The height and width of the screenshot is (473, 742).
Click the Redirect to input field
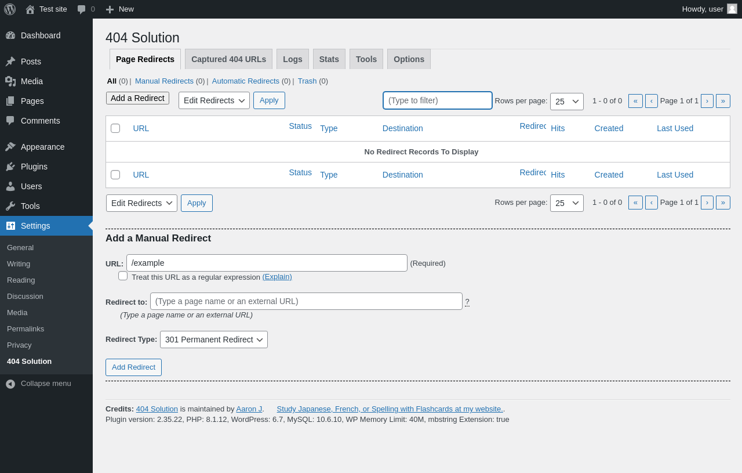click(306, 301)
